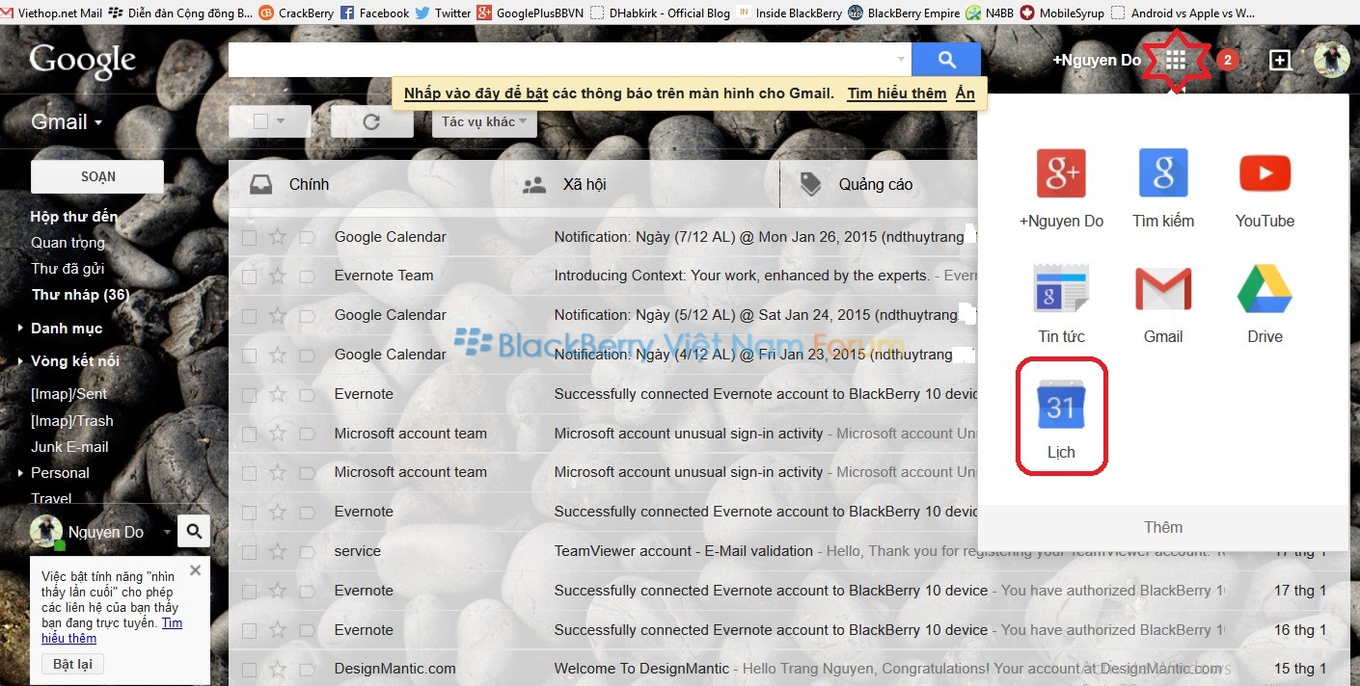Star the Evernote Team email
1360x686 pixels.
coord(278,276)
